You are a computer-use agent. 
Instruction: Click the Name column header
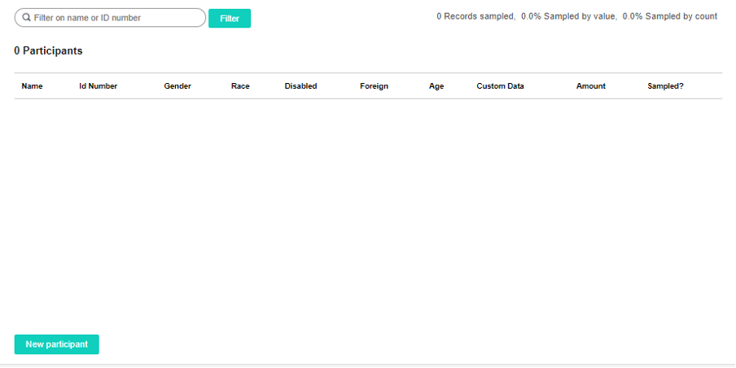coord(32,86)
